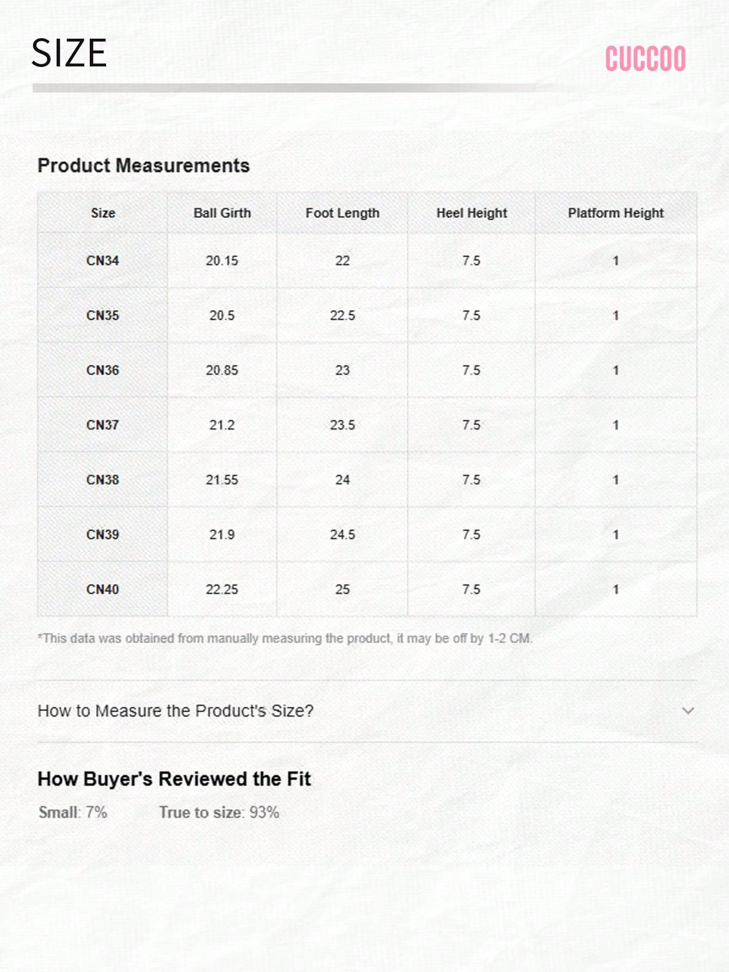729x972 pixels.
Task: Click the Foot Length column header
Action: point(342,213)
